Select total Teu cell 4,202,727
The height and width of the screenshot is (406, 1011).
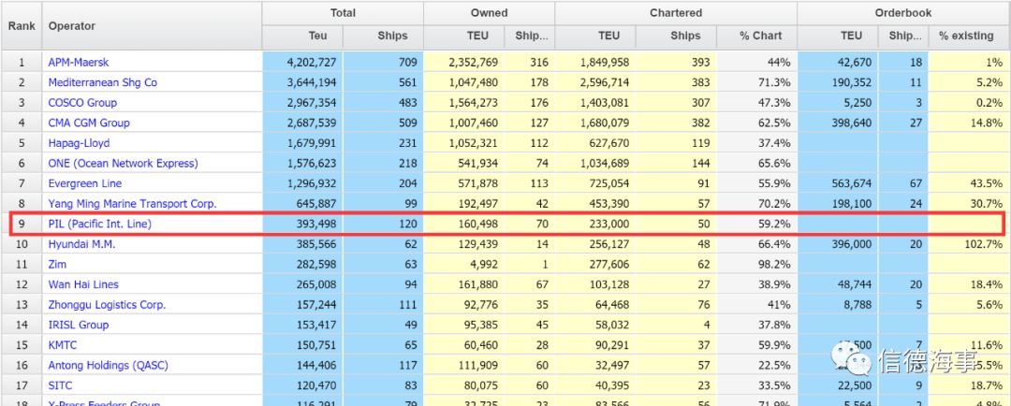[x=312, y=63]
